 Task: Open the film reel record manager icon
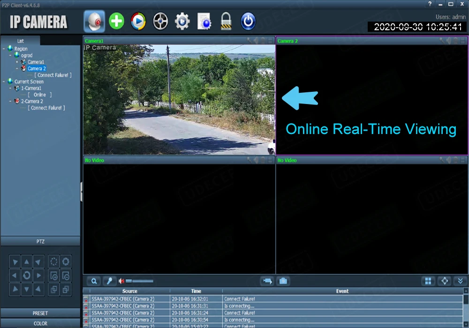coord(160,21)
